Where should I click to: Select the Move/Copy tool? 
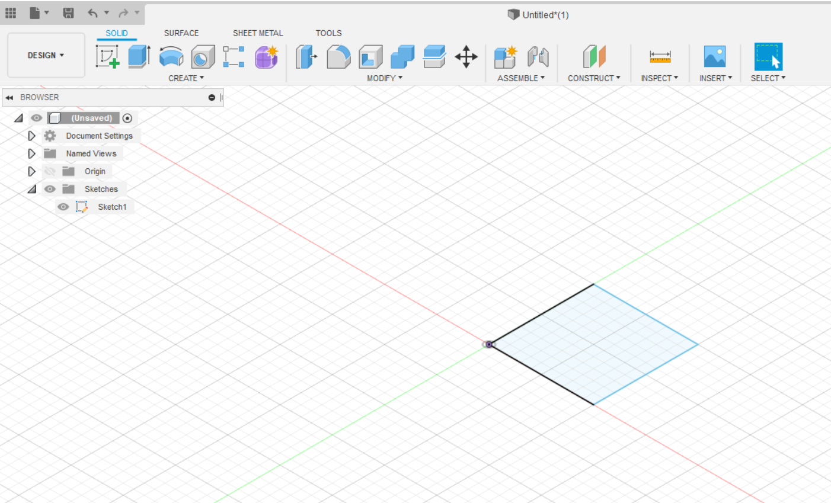466,57
